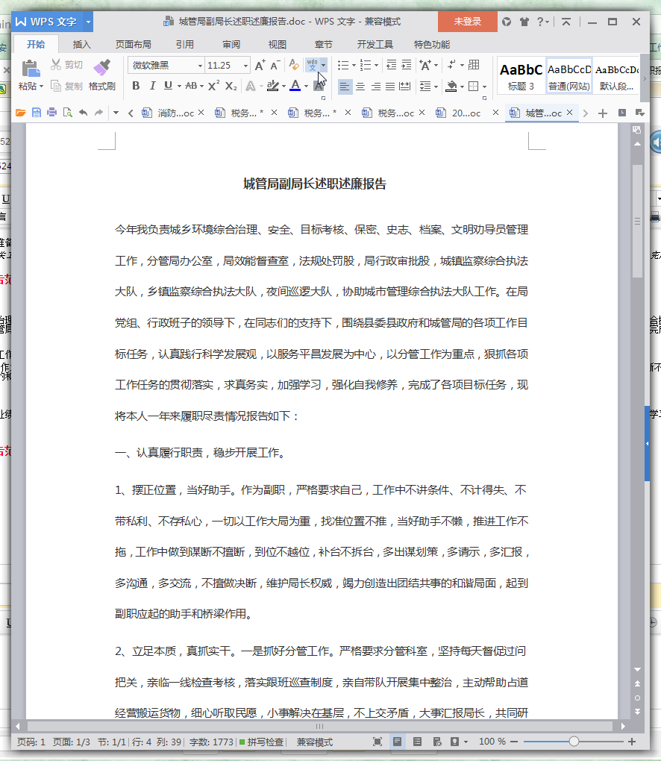Click the text highlight color button

(x=273, y=86)
